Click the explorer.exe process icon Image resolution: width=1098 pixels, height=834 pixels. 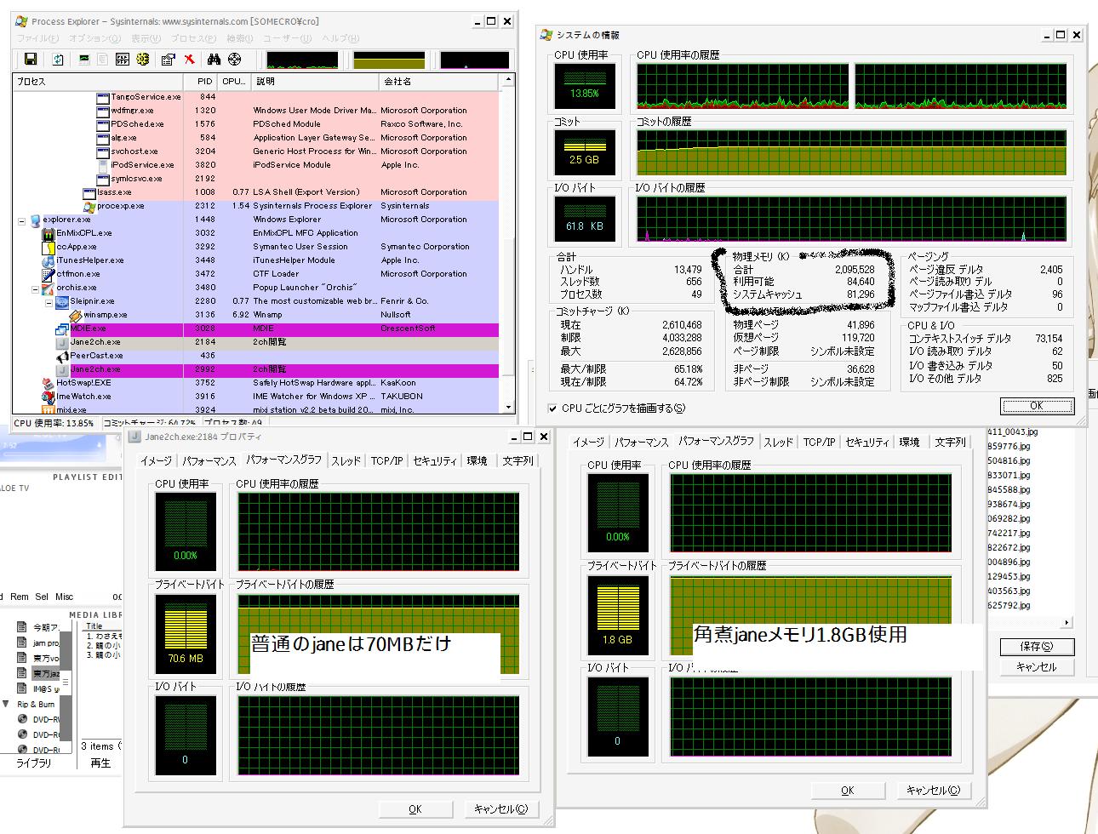tap(36, 220)
